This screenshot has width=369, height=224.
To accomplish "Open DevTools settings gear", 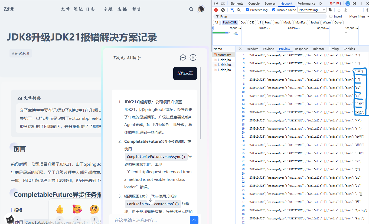I will point(354,4).
